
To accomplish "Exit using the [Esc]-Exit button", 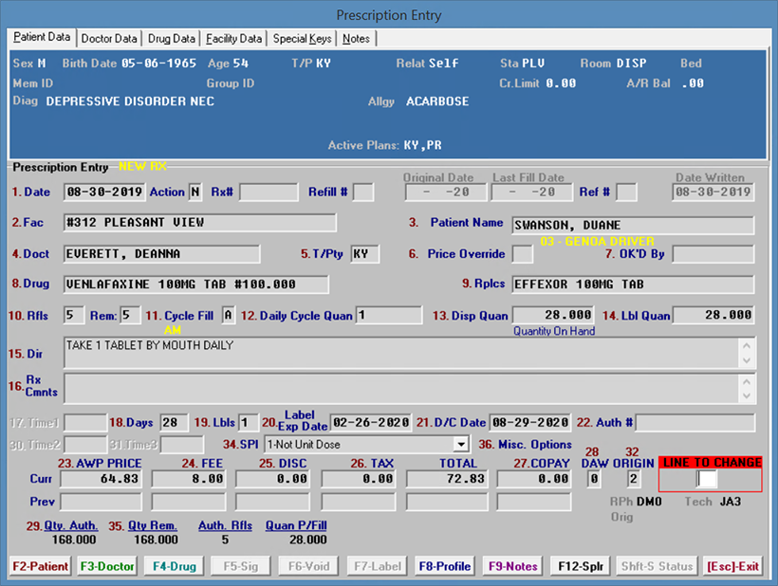I will (x=732, y=566).
